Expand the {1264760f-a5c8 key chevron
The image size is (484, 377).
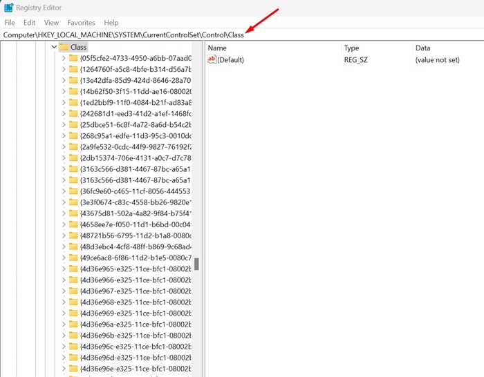tap(64, 69)
